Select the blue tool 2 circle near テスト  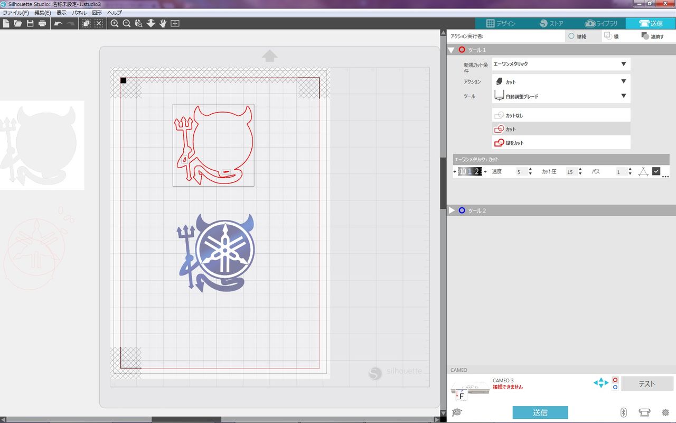click(x=615, y=387)
